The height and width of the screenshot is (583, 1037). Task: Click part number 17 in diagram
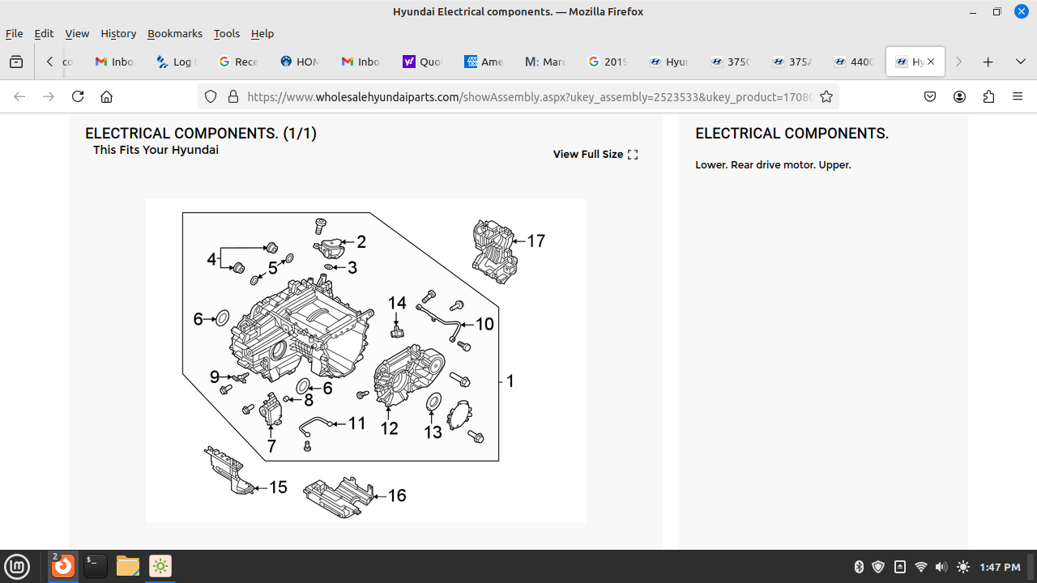[536, 240]
